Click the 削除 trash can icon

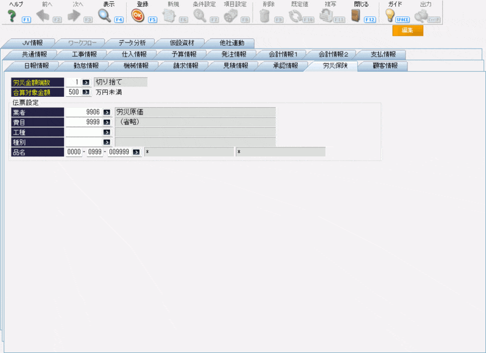coord(264,16)
